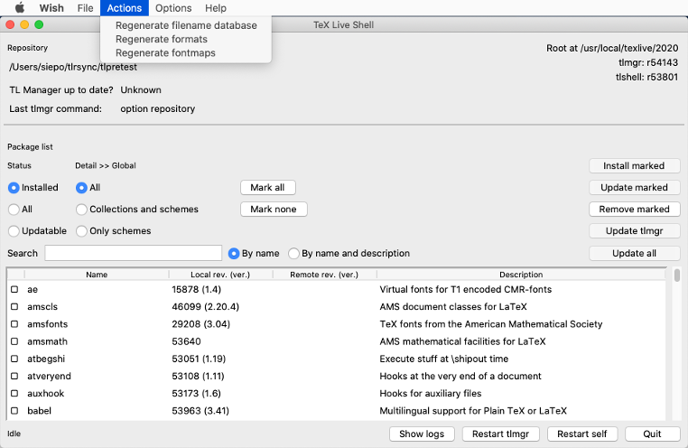This screenshot has width=688, height=448.
Task: Mark the babel package checkbox
Action: point(14,411)
